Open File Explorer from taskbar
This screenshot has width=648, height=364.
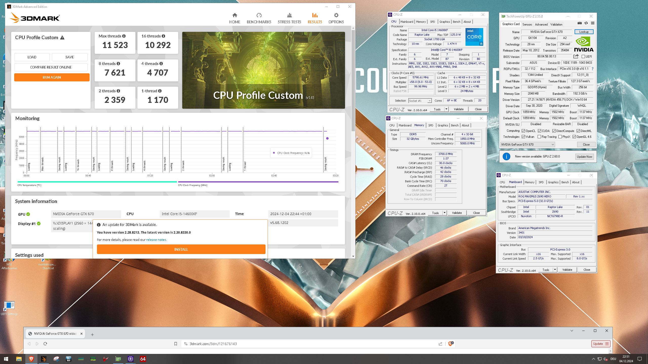(19, 359)
